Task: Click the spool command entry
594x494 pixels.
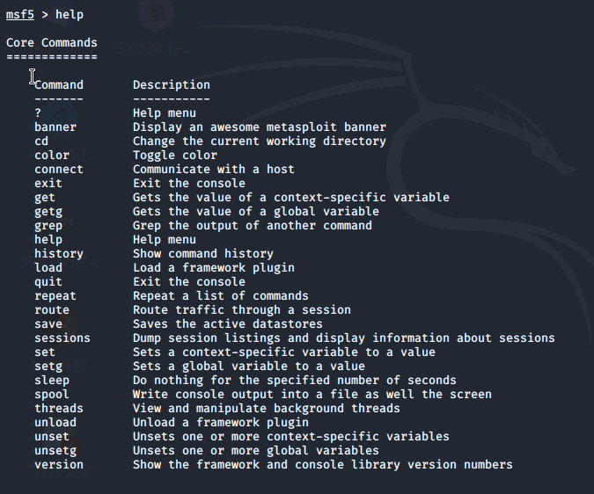Action: coord(52,395)
